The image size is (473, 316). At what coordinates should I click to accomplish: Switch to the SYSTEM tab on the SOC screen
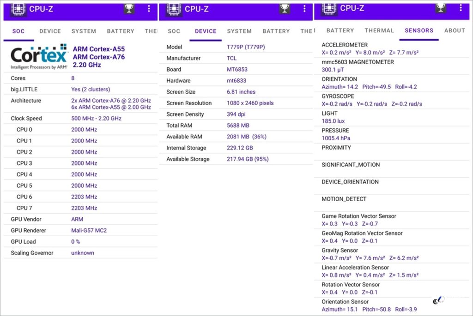point(84,31)
